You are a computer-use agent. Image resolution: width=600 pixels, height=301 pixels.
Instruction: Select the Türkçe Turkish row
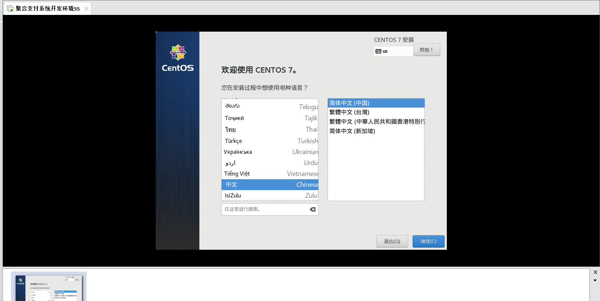tap(270, 141)
